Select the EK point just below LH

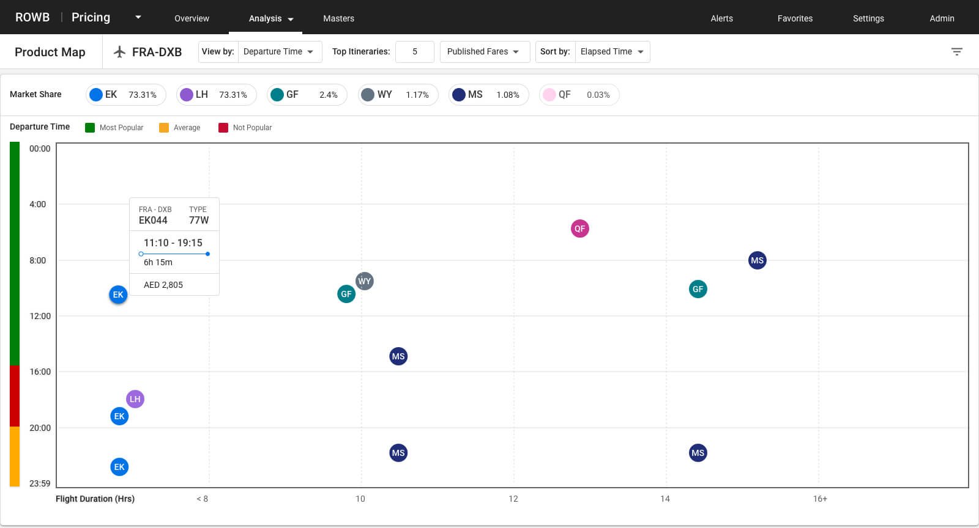click(x=119, y=416)
